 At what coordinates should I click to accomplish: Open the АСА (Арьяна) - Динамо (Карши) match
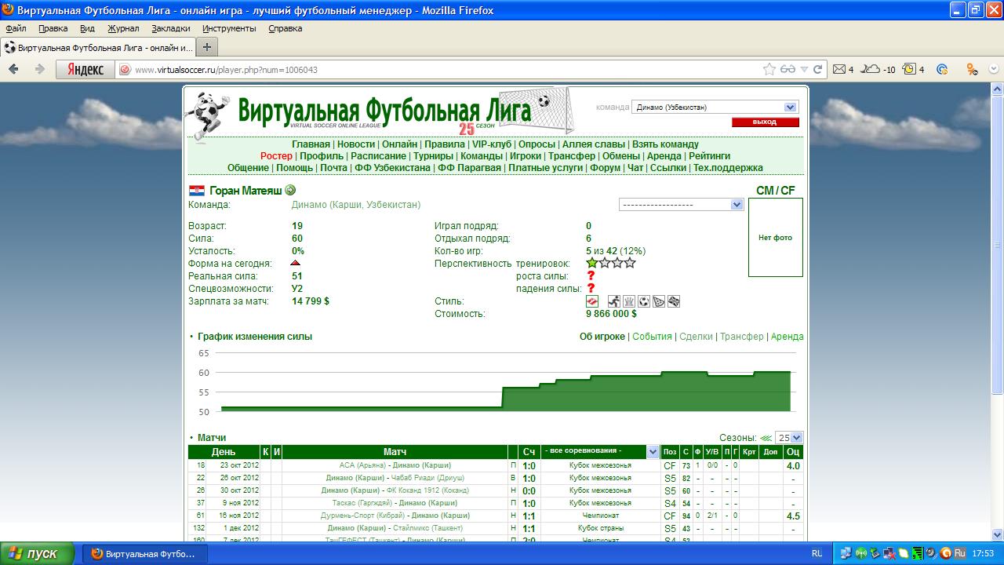point(395,465)
